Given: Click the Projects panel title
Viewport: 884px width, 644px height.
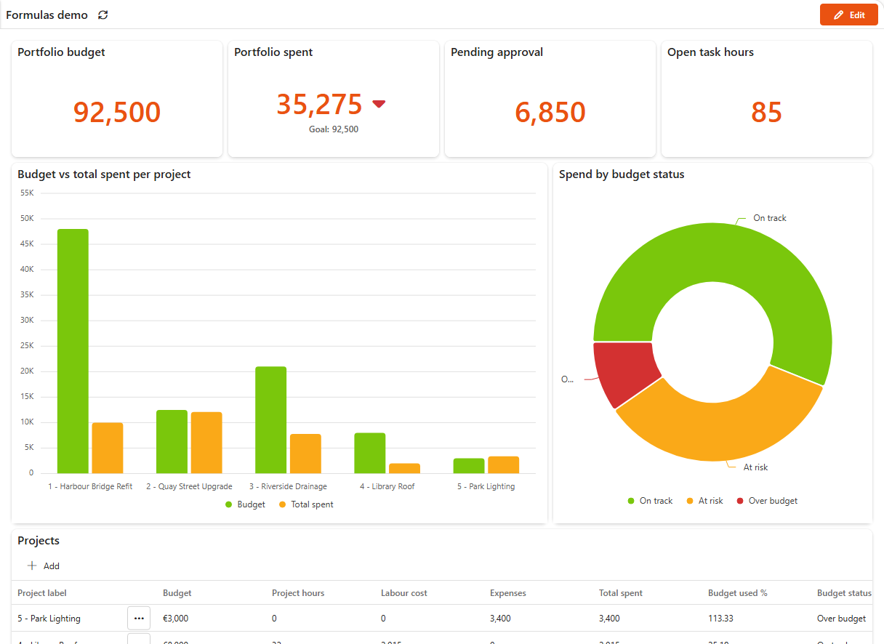Looking at the screenshot, I should [39, 541].
